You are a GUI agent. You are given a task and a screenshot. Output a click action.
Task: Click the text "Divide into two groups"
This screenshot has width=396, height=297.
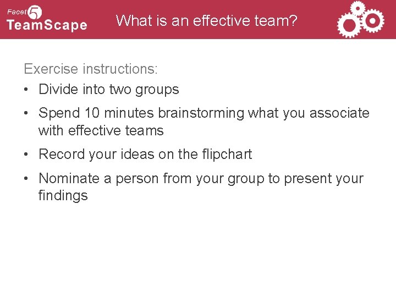(109, 89)
